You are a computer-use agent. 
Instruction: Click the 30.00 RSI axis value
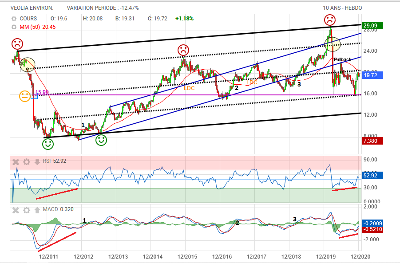(x=370, y=188)
